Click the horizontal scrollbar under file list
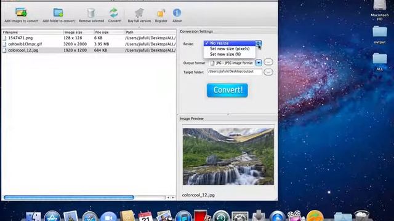Image resolution: width=394 pixels, height=221 pixels. pyautogui.click(x=68, y=198)
